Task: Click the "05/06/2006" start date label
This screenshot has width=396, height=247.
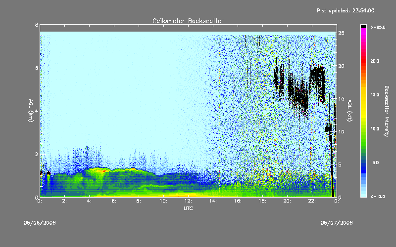Action: click(40, 223)
